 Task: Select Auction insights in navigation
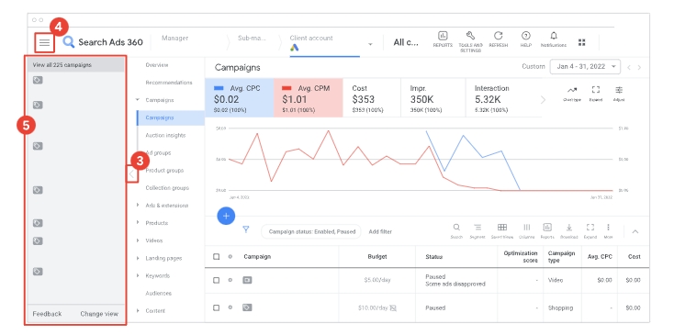165,135
